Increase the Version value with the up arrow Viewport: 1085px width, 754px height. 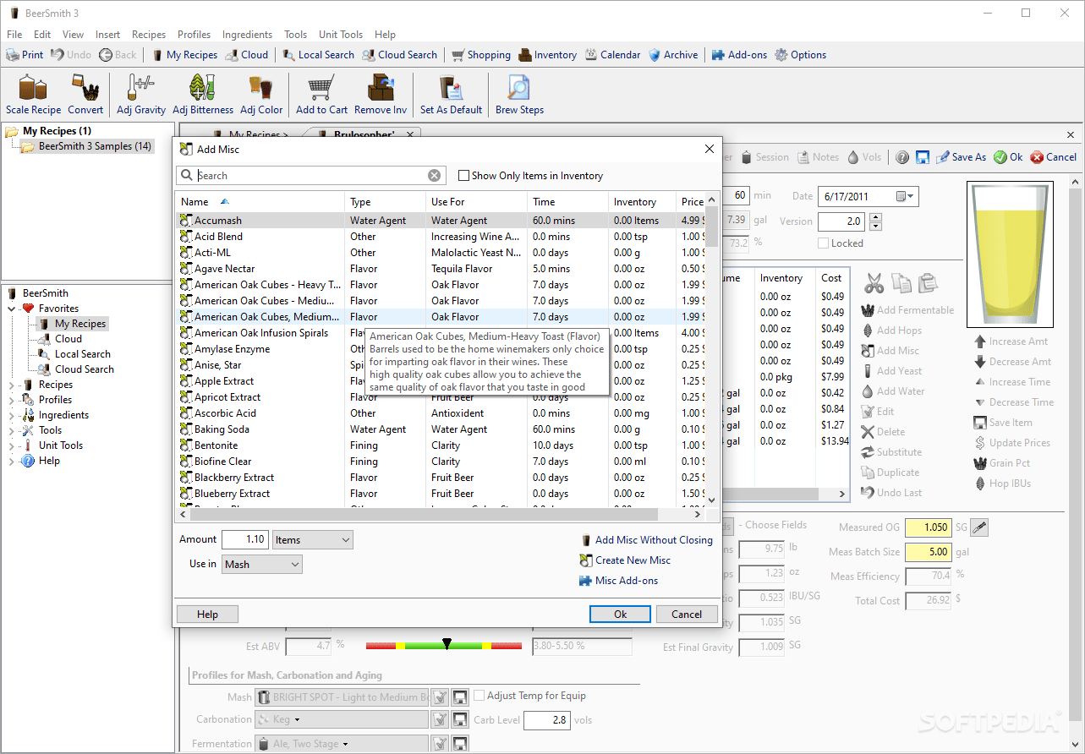tap(875, 216)
